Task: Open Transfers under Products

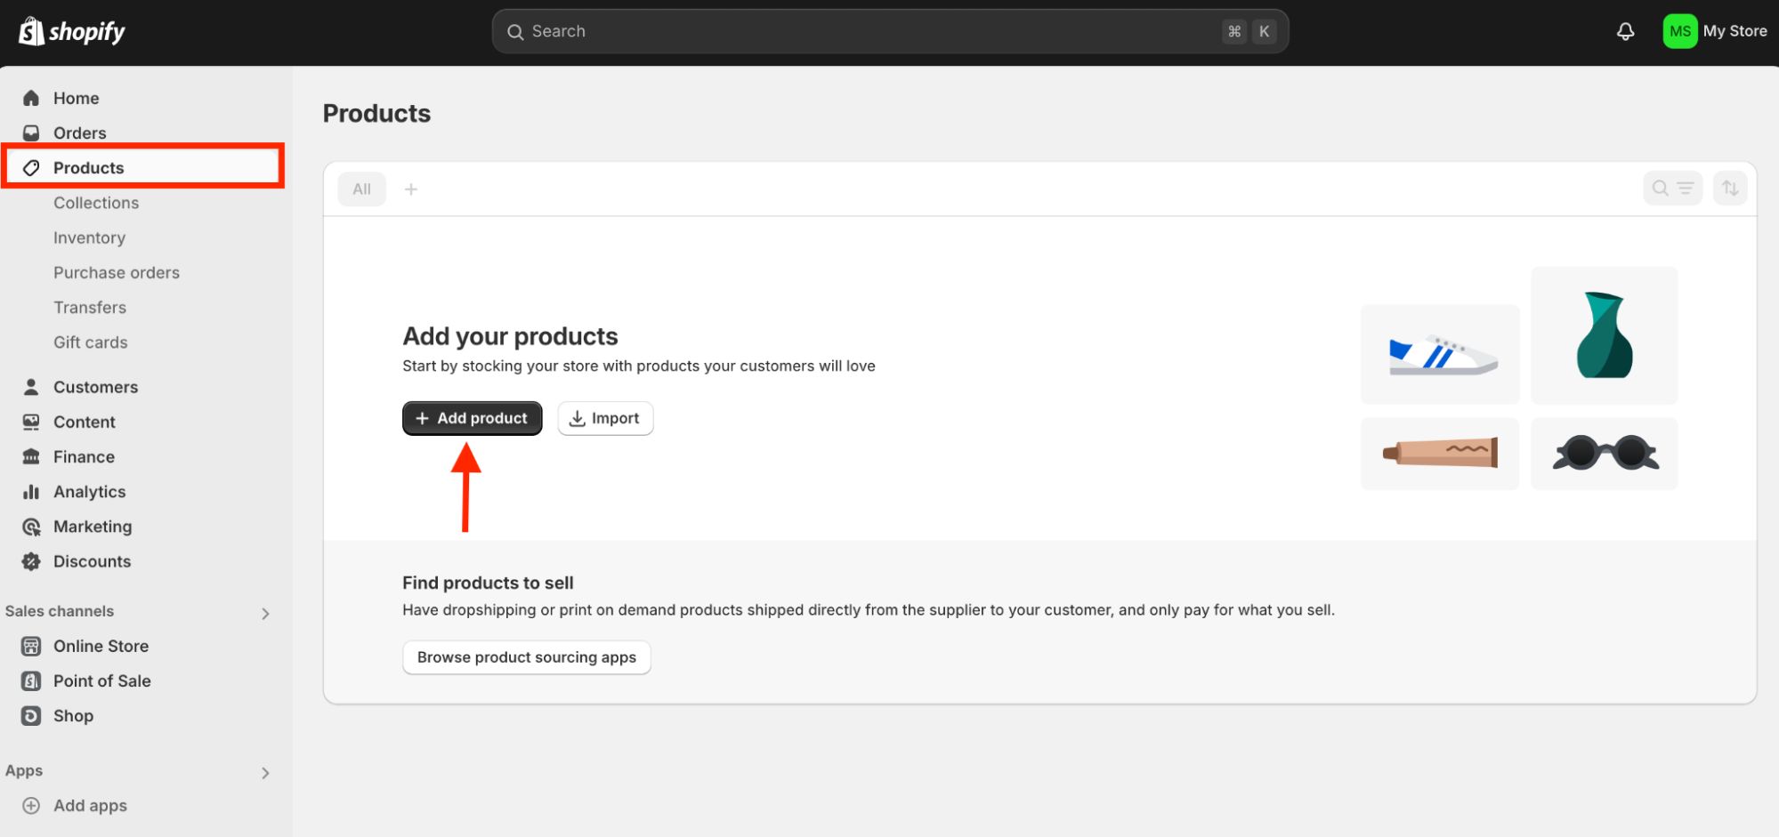Action: click(x=90, y=307)
